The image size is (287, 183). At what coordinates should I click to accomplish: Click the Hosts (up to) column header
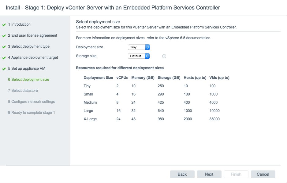195,78
